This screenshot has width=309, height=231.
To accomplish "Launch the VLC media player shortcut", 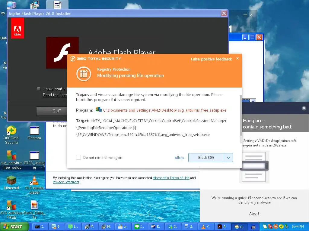I will [x=34, y=185].
